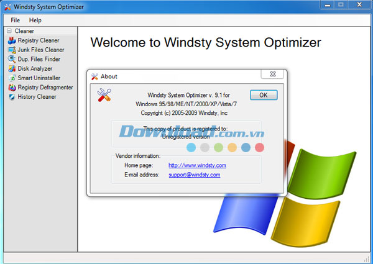
Task: Click the large wrench-screwdriver icon in About dialog
Action: tap(104, 95)
